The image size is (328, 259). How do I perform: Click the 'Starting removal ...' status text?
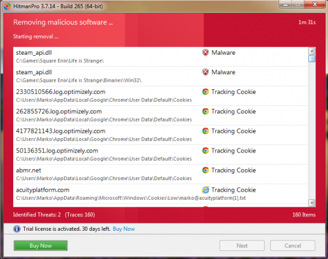tap(36, 37)
